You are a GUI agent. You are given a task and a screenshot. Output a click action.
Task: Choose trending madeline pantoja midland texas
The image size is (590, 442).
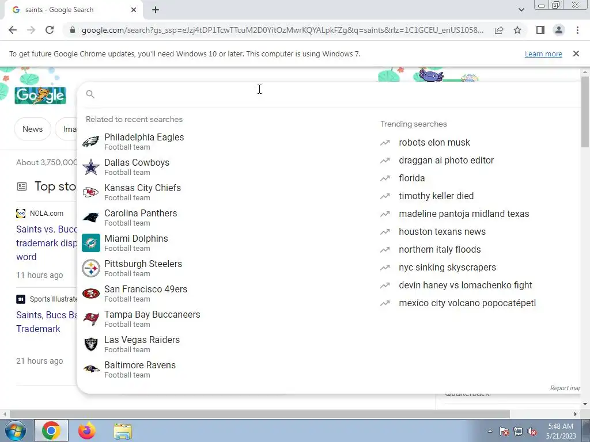point(464,214)
